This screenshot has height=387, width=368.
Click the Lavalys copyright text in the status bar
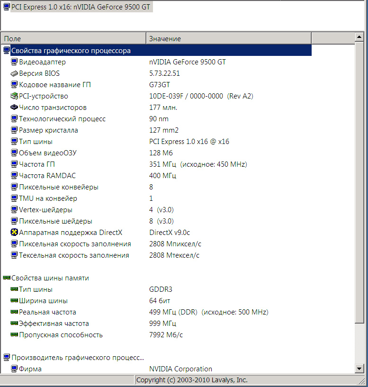(x=192, y=380)
